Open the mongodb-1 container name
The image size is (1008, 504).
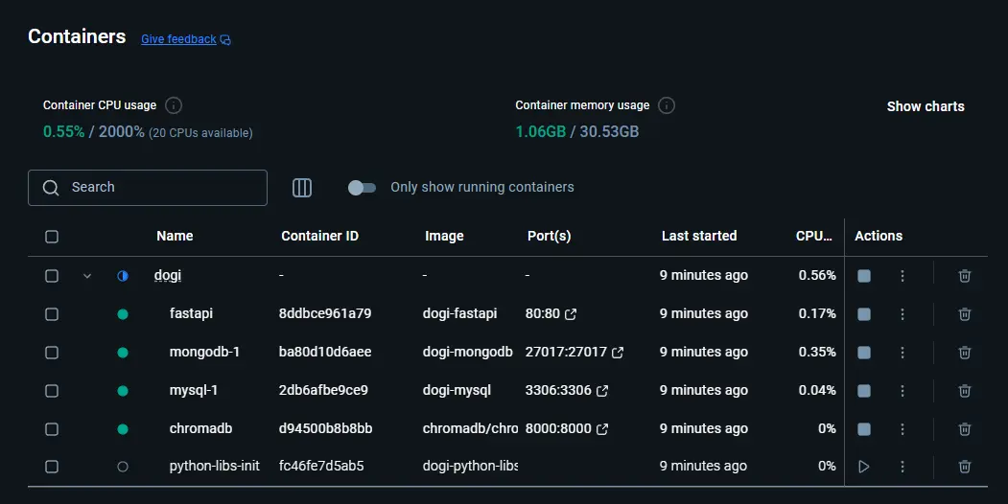tap(204, 352)
